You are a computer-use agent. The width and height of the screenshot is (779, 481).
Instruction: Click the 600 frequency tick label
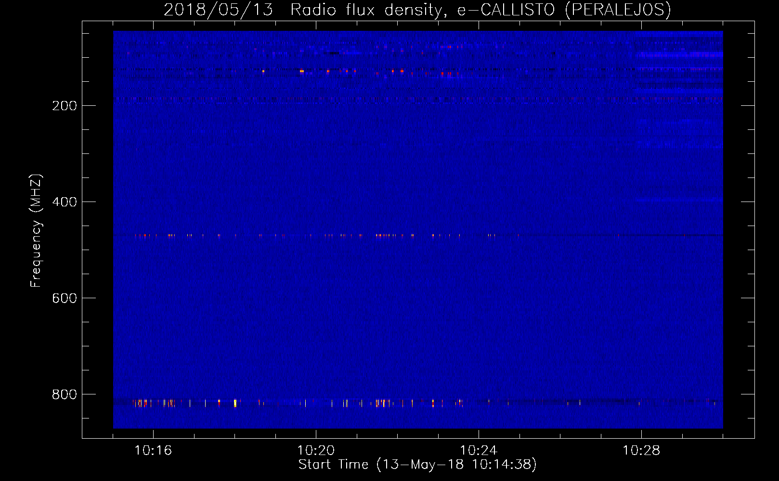click(x=65, y=298)
